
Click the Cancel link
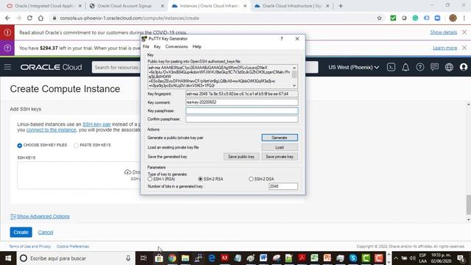46,233
